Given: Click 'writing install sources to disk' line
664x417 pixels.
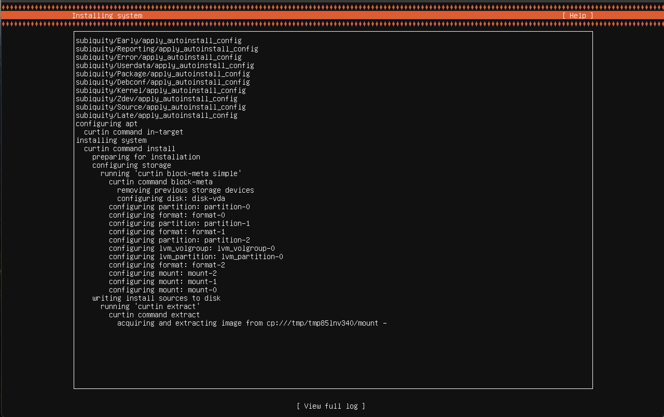Looking at the screenshot, I should click(156, 298).
